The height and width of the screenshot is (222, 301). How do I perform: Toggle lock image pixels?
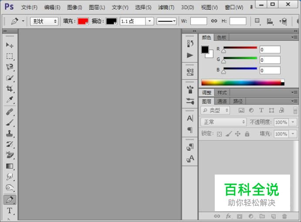point(228,134)
